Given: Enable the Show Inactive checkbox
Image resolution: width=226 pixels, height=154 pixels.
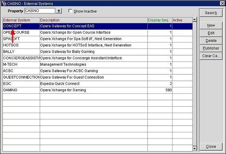Looking at the screenshot, I should 70,11.
